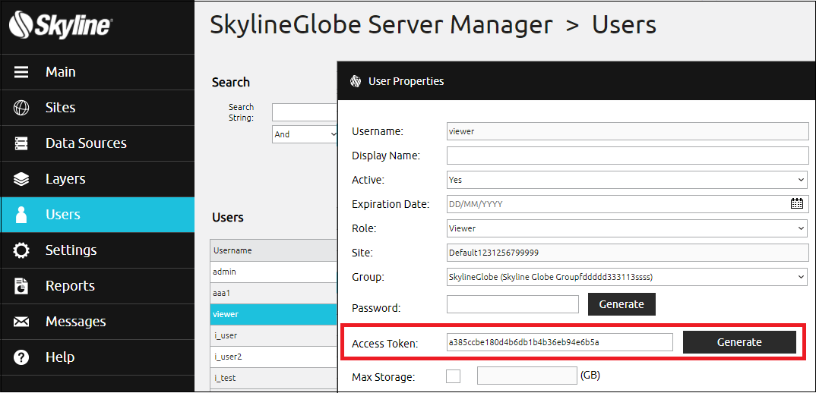
Task: Click the Username column header
Action: (274, 250)
